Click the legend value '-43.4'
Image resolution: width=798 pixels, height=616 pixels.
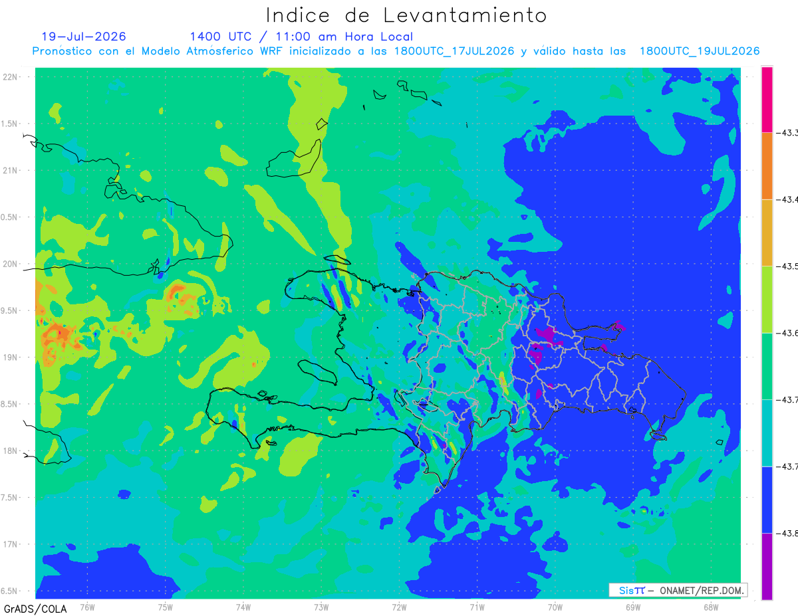tap(788, 199)
